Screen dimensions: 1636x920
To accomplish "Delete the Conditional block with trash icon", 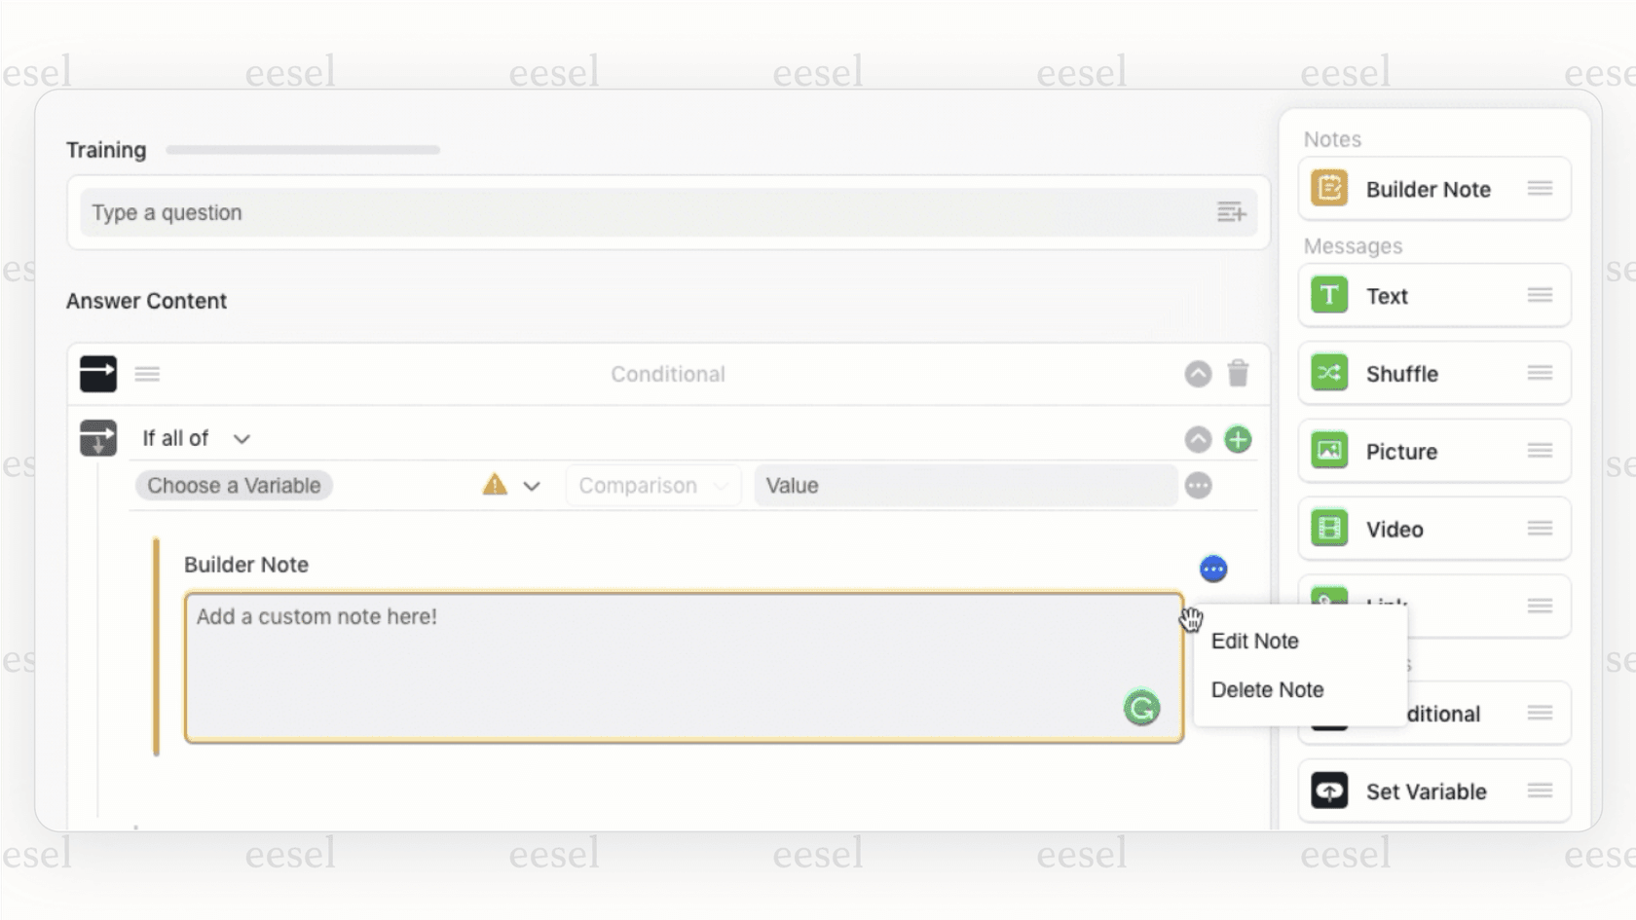I will [x=1238, y=374].
